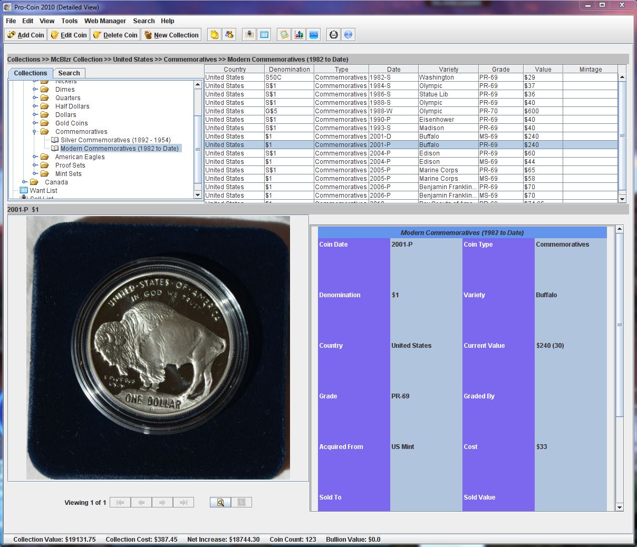The height and width of the screenshot is (547, 637).
Task: Open the Web Manager menu
Action: click(105, 21)
